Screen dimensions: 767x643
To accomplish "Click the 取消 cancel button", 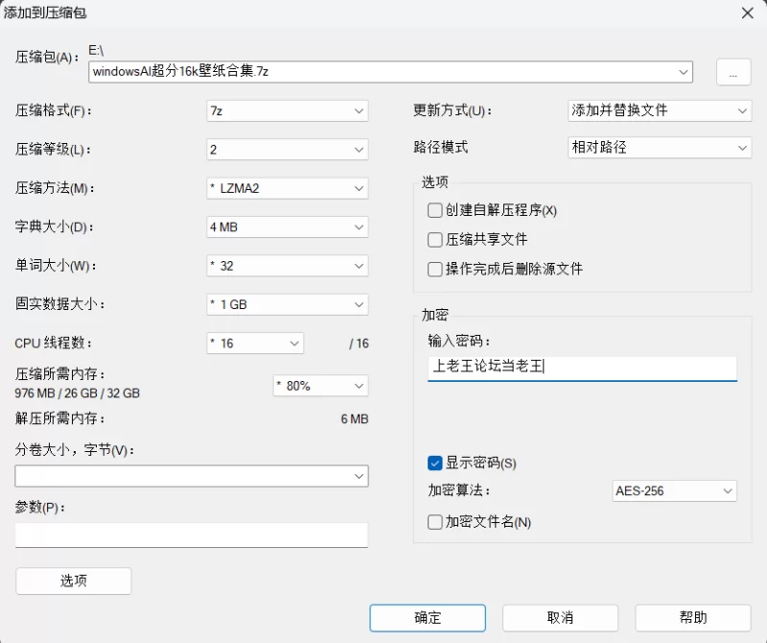I will [560, 617].
